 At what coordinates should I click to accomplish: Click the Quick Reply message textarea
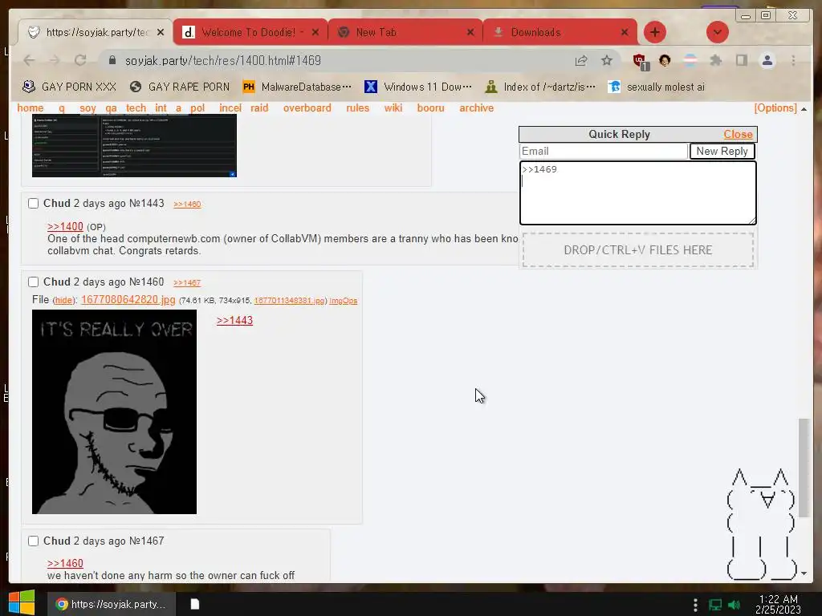[x=637, y=192]
